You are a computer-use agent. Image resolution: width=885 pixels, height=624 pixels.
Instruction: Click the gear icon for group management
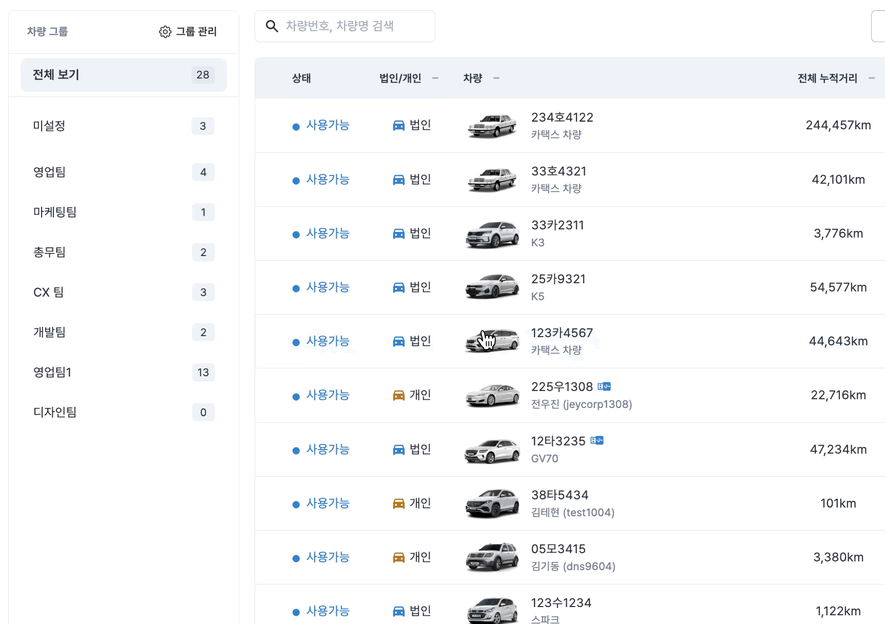pyautogui.click(x=165, y=32)
